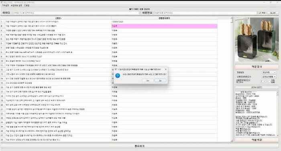Screen dimensions: 281x151
Task: Click the log panel scrollbar down arrow
Action: (x=278, y=135)
